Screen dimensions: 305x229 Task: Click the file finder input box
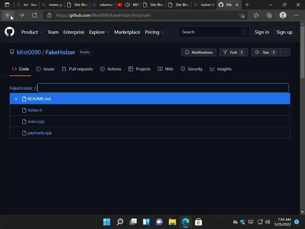163,88
